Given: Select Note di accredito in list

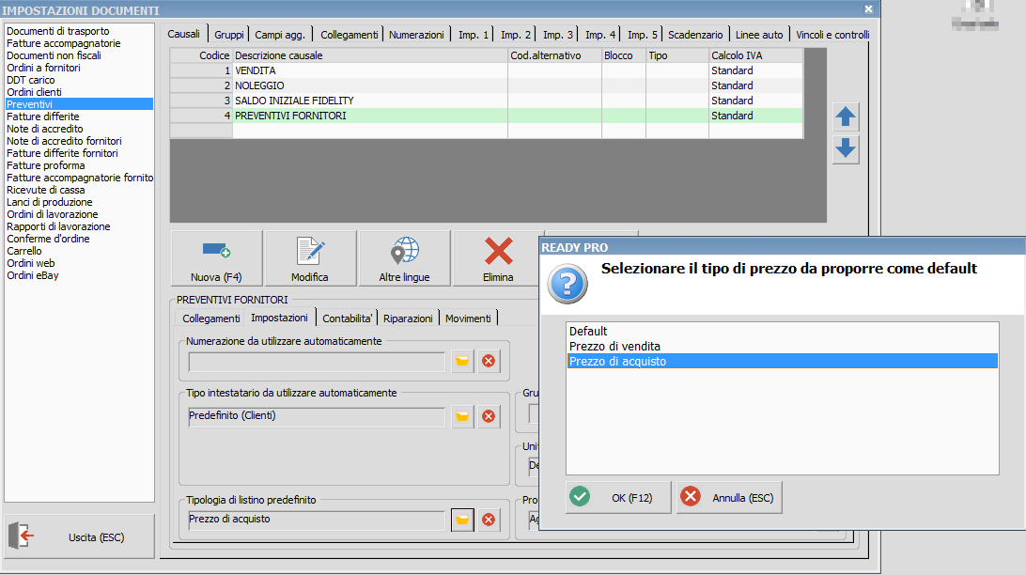Looking at the screenshot, I should pyautogui.click(x=79, y=129).
